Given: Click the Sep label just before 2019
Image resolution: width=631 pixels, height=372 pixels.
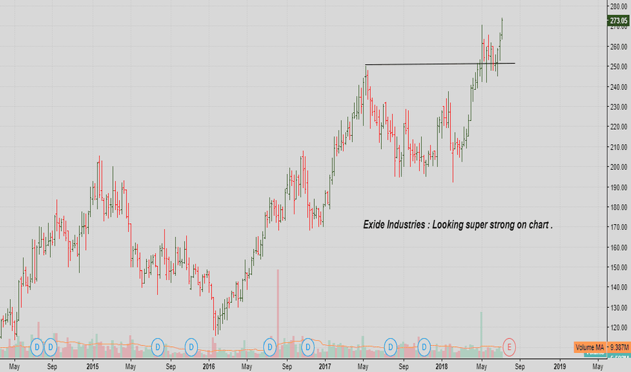Looking at the screenshot, I should pyautogui.click(x=520, y=367).
